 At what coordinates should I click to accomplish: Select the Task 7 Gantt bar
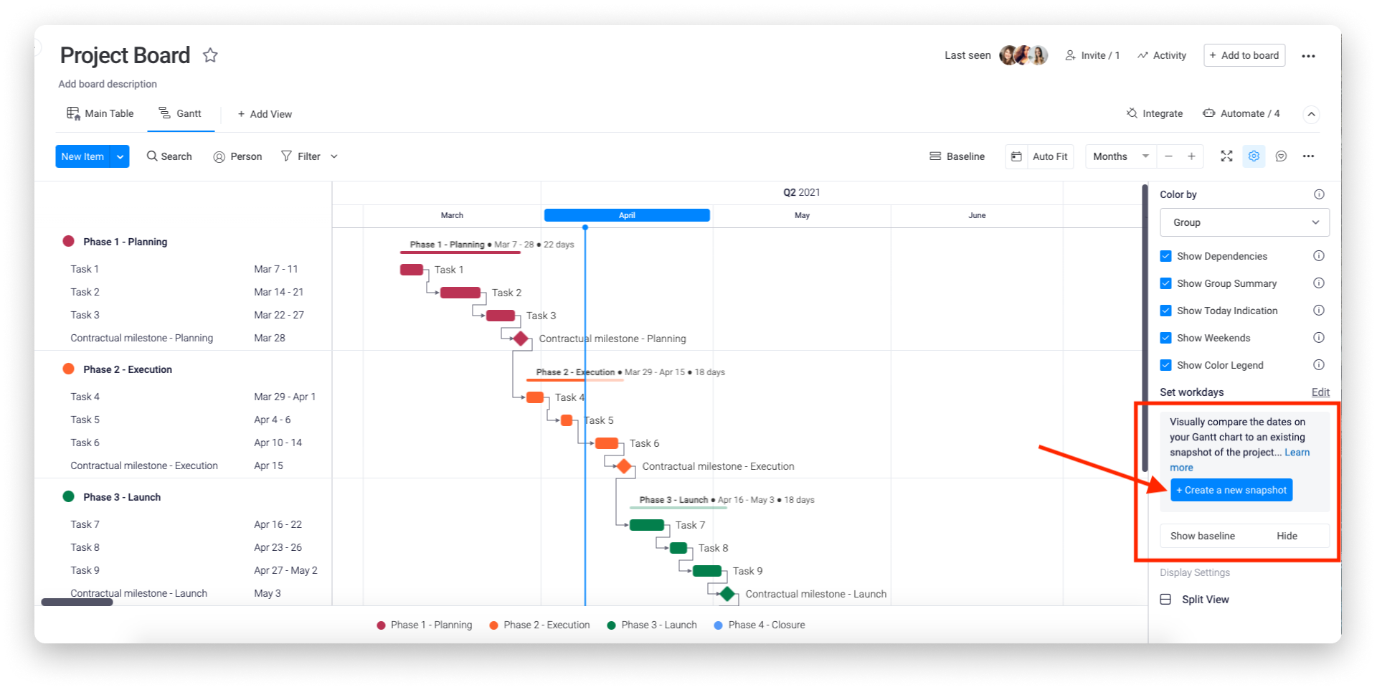[x=646, y=525]
